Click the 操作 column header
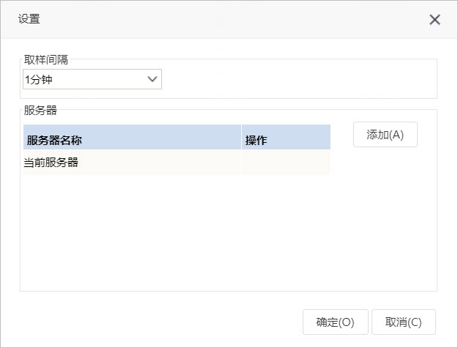Image resolution: width=458 pixels, height=348 pixels. click(286, 137)
